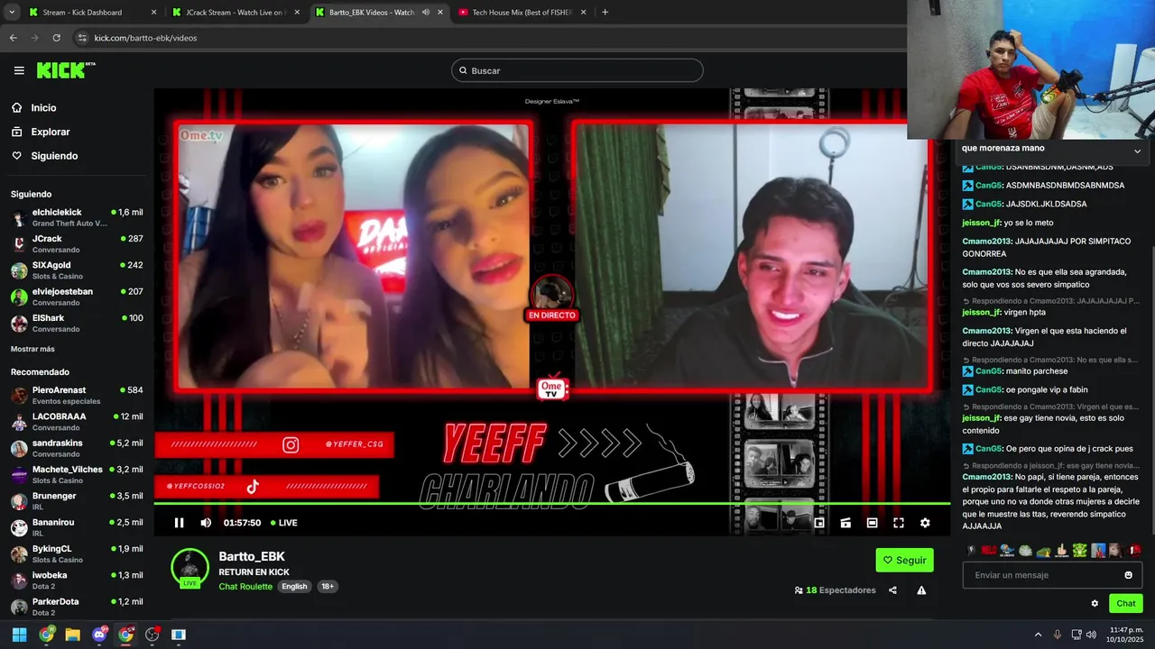Screen dimensions: 1155x649
Task: Open Brunenger recommended channel
Action: pyautogui.click(x=77, y=501)
